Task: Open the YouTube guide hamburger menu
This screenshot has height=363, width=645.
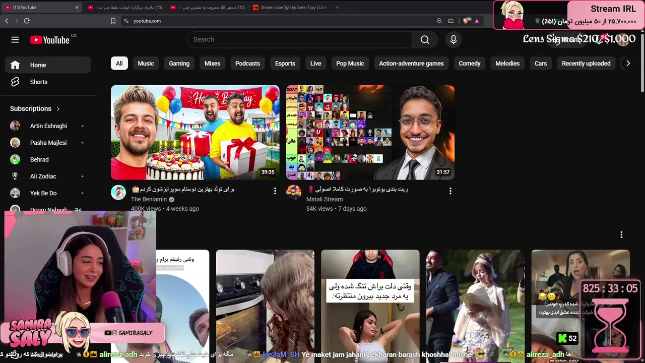Action: pyautogui.click(x=15, y=40)
